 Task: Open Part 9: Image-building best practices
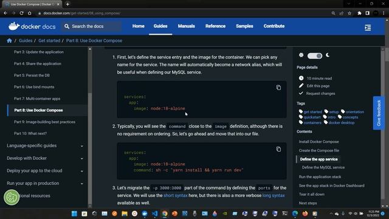[44, 122]
